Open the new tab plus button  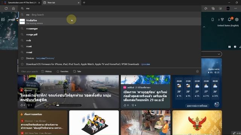click(x=84, y=3)
